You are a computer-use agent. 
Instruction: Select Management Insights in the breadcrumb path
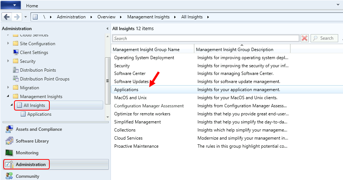pyautogui.click(x=148, y=17)
